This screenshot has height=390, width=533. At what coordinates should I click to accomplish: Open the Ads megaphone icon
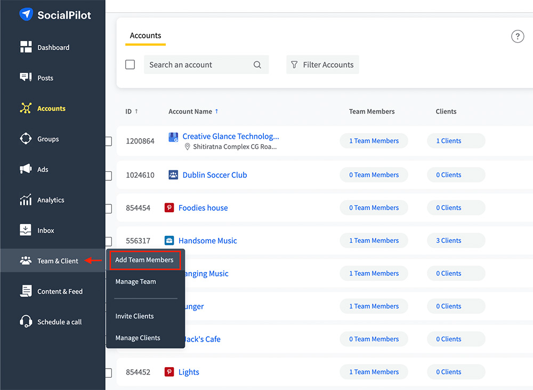coord(26,169)
